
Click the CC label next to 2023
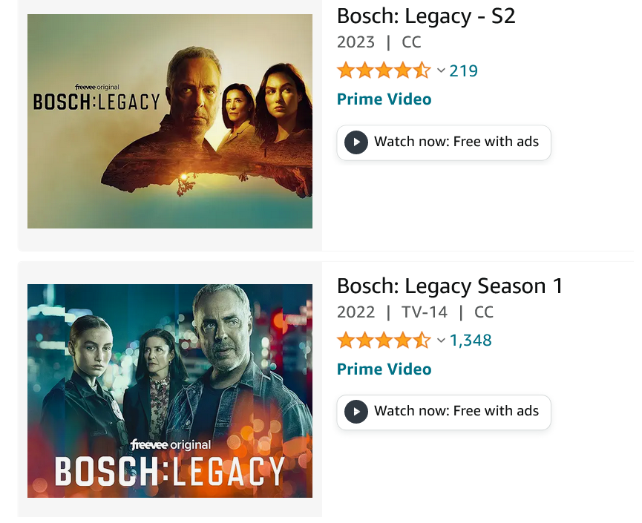coord(411,42)
